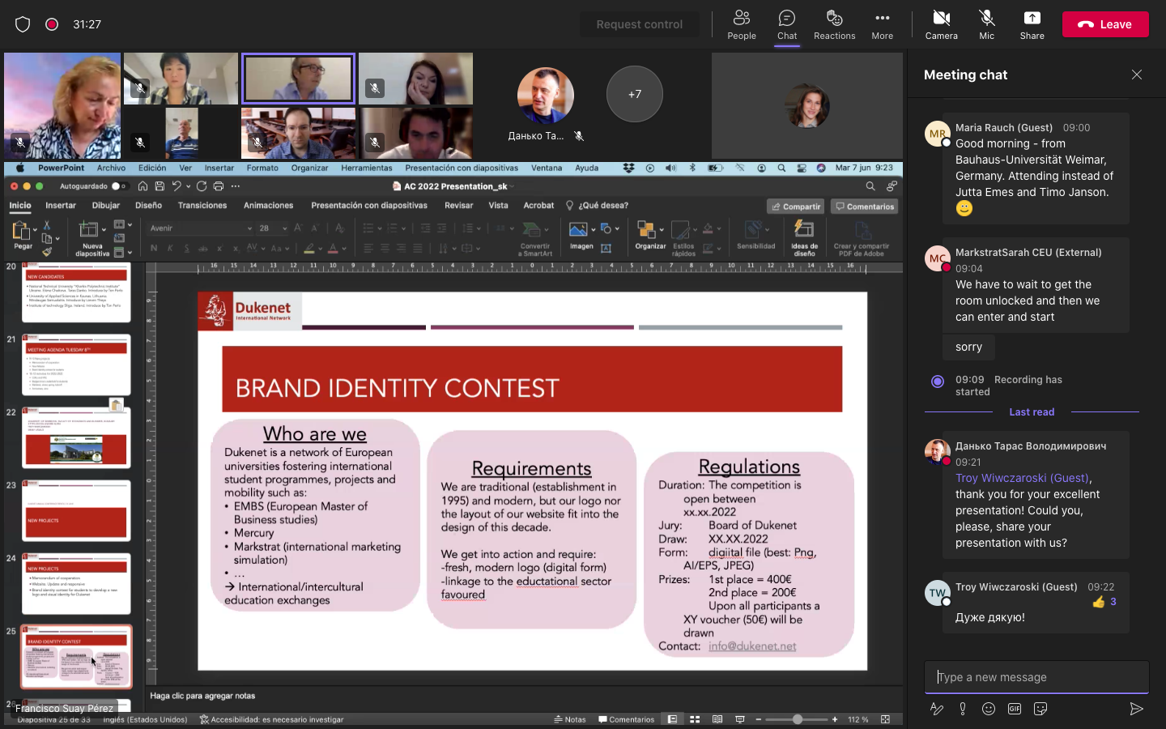Unmute the Mic
Viewport: 1166px width, 729px height.
pyautogui.click(x=986, y=24)
